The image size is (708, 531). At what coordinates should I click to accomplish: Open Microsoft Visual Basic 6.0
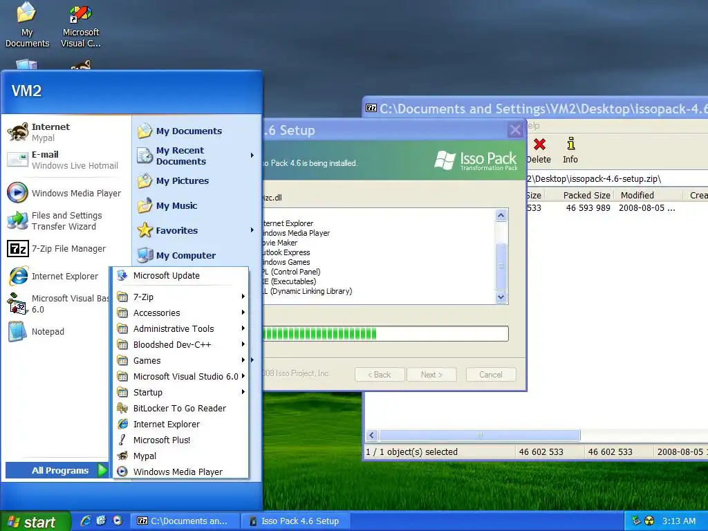coord(59,304)
